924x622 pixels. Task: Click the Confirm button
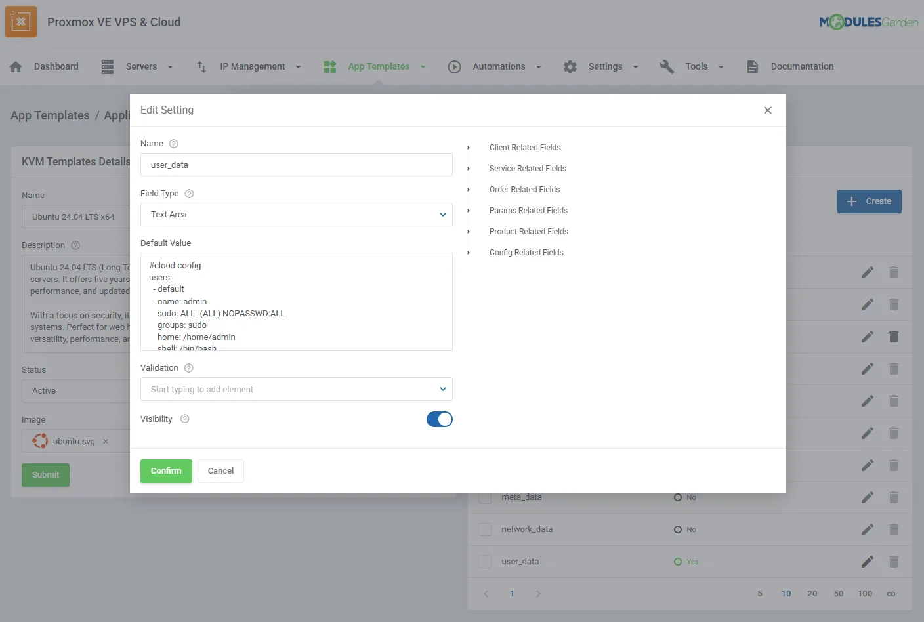(166, 471)
